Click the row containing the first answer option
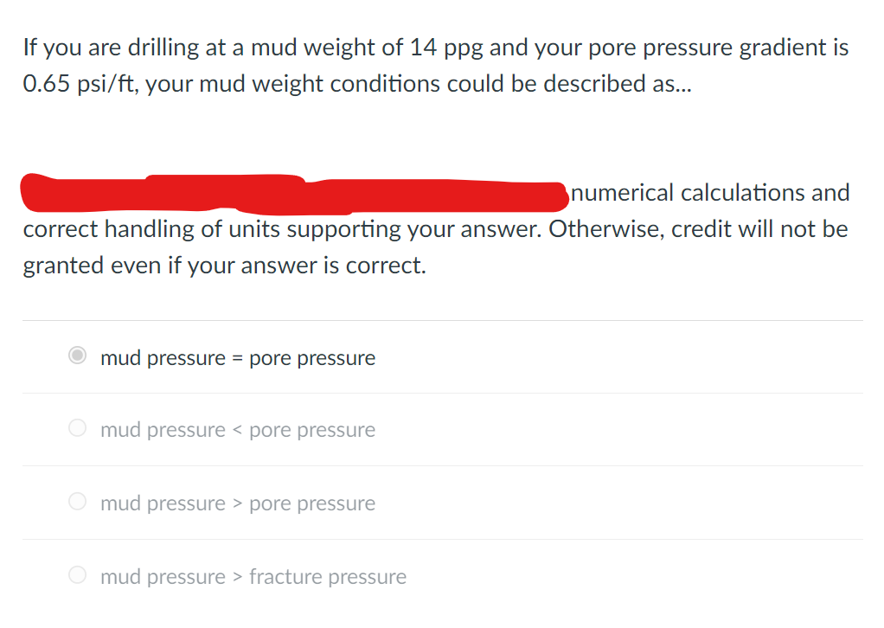The height and width of the screenshot is (628, 884). pos(442,356)
